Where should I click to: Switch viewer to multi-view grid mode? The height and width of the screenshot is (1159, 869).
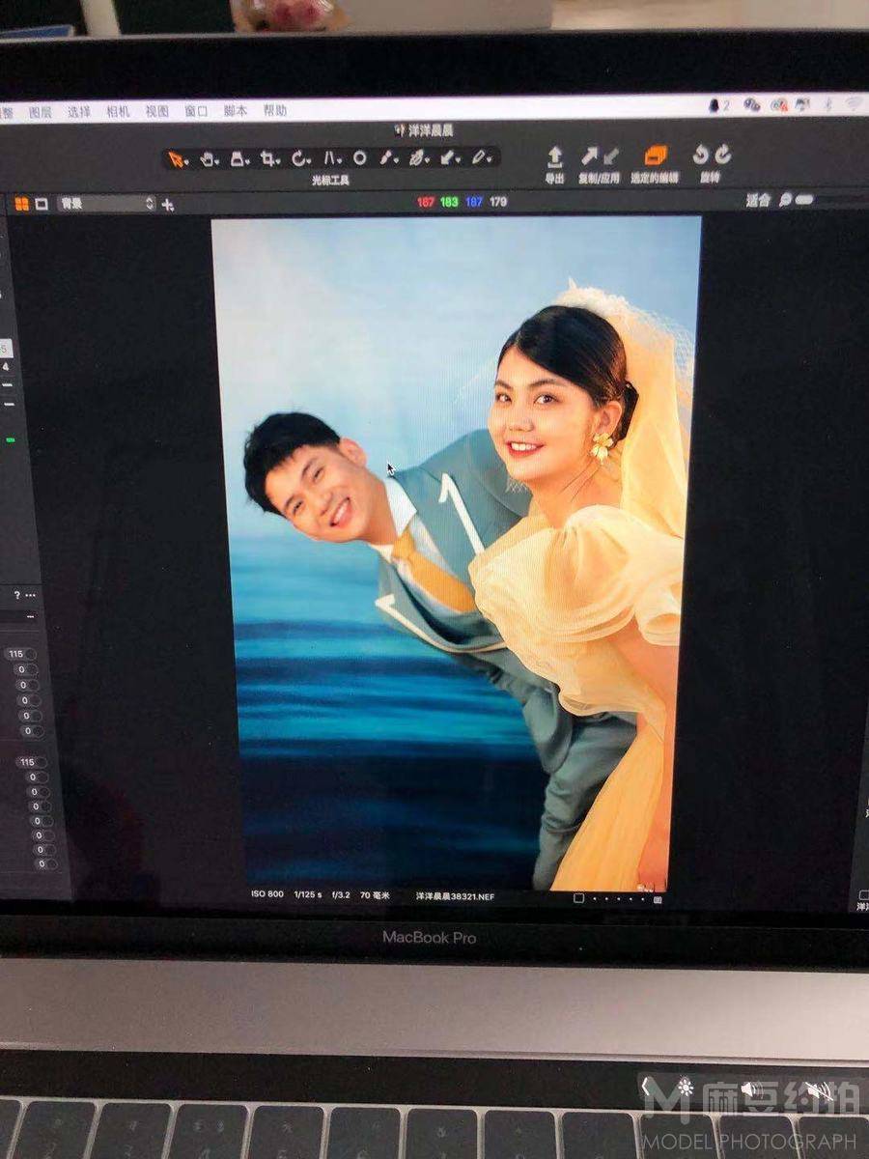tap(21, 204)
